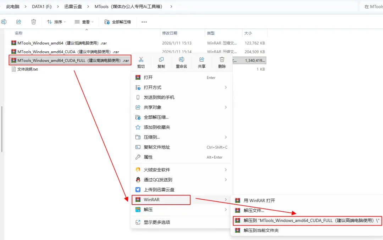Image resolution: width=383 pixels, height=240 pixels.
Task: Click the phone icon beside 发送到我的手机
Action: [x=138, y=97]
